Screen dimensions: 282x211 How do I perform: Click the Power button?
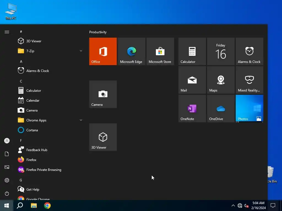[7, 193]
